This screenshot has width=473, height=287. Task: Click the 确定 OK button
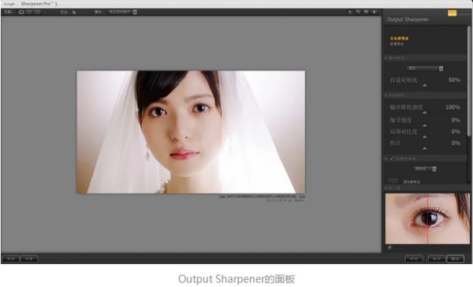point(455,259)
